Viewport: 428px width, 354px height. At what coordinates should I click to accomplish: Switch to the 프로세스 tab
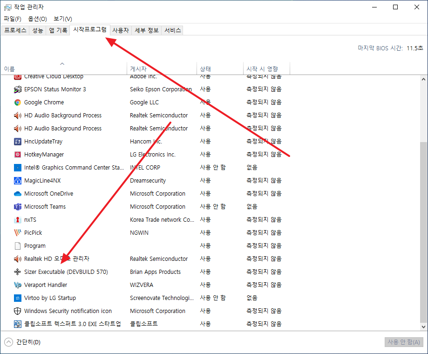(x=15, y=30)
